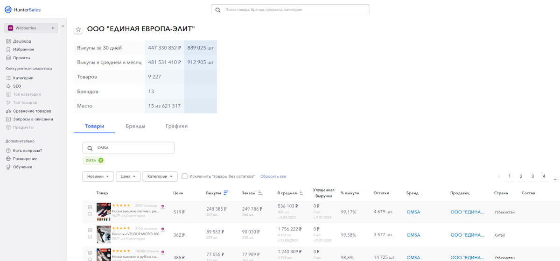
Task: Open seller link in Китай row
Action: (467, 235)
